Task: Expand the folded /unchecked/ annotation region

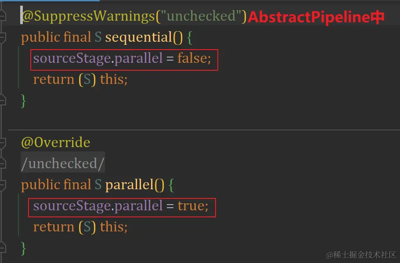Action: point(63,164)
